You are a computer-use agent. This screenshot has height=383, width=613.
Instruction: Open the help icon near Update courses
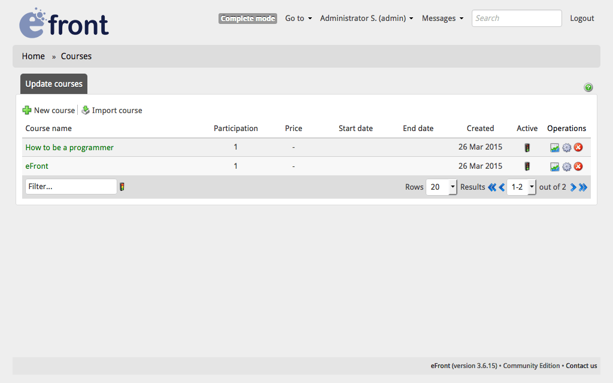[x=588, y=87]
